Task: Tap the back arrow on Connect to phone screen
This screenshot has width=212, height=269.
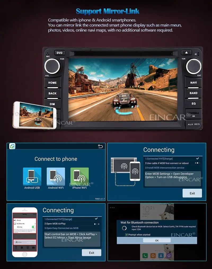Action: coord(100,146)
